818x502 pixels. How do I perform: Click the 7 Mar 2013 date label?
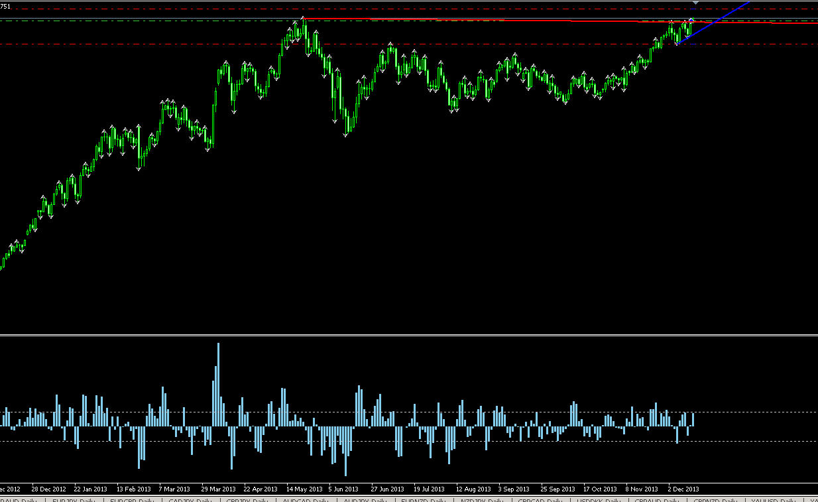click(176, 489)
